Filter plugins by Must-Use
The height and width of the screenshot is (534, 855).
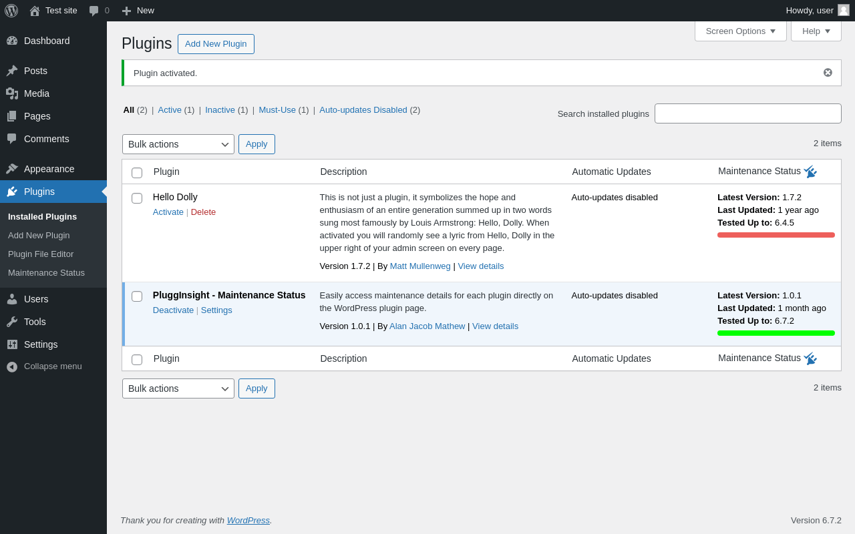click(x=277, y=110)
